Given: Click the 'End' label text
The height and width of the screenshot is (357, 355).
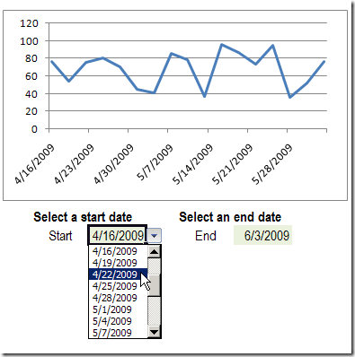Looking at the screenshot, I should (x=206, y=236).
